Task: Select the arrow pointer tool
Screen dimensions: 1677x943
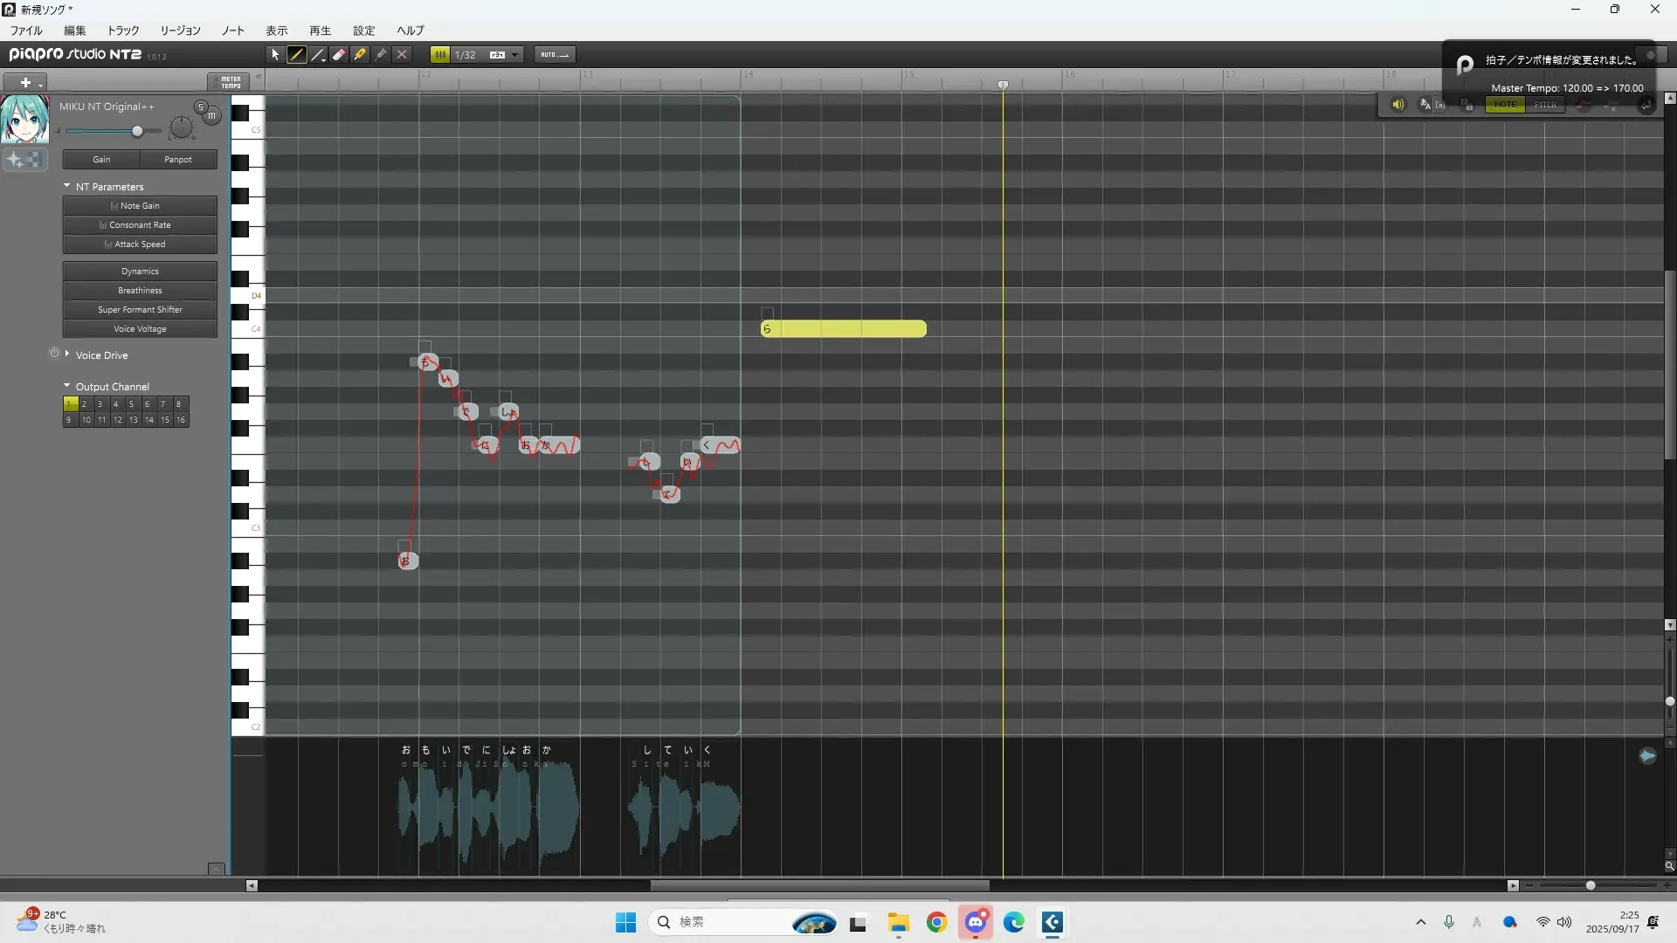Action: point(275,54)
